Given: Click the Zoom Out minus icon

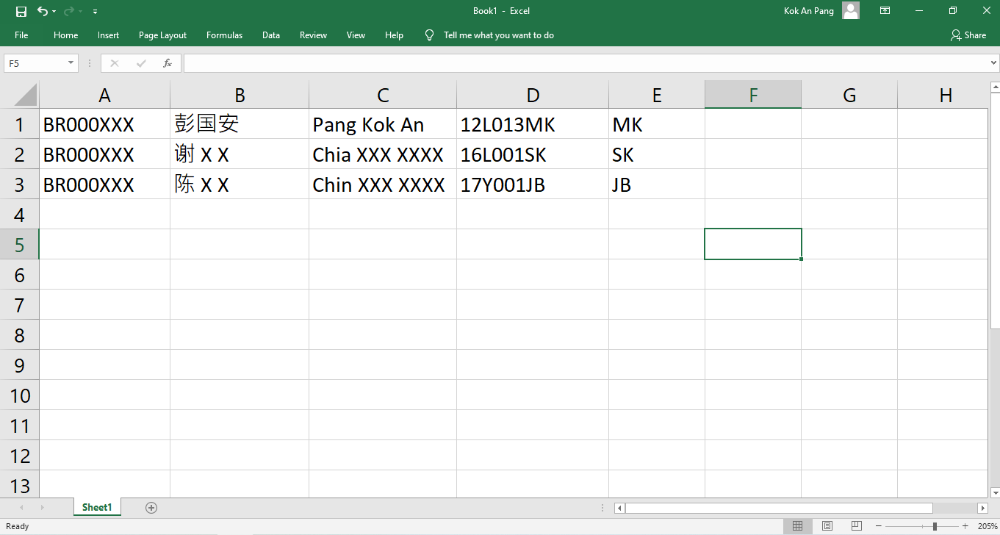Looking at the screenshot, I should point(879,525).
